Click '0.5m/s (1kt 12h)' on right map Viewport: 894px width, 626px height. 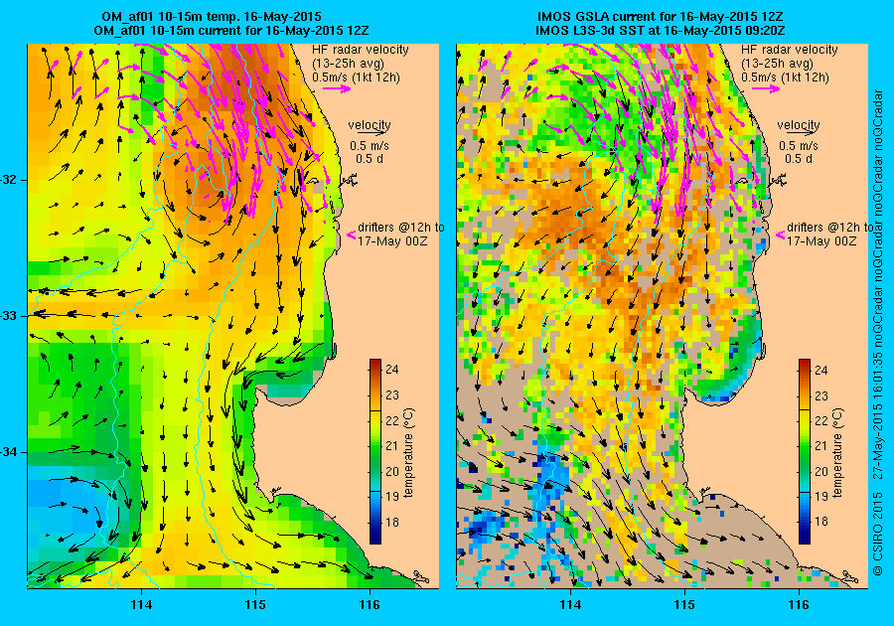click(x=785, y=78)
